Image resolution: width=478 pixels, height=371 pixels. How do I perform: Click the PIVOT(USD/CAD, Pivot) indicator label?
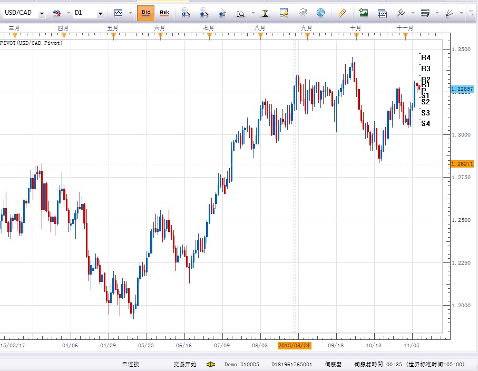coord(31,43)
